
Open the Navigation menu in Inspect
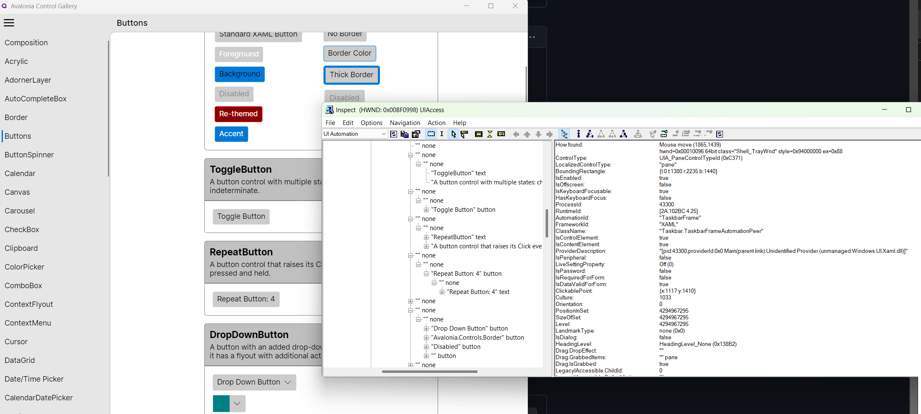pos(404,123)
